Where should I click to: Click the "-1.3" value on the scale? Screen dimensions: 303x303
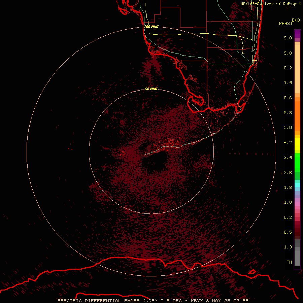(x=287, y=247)
